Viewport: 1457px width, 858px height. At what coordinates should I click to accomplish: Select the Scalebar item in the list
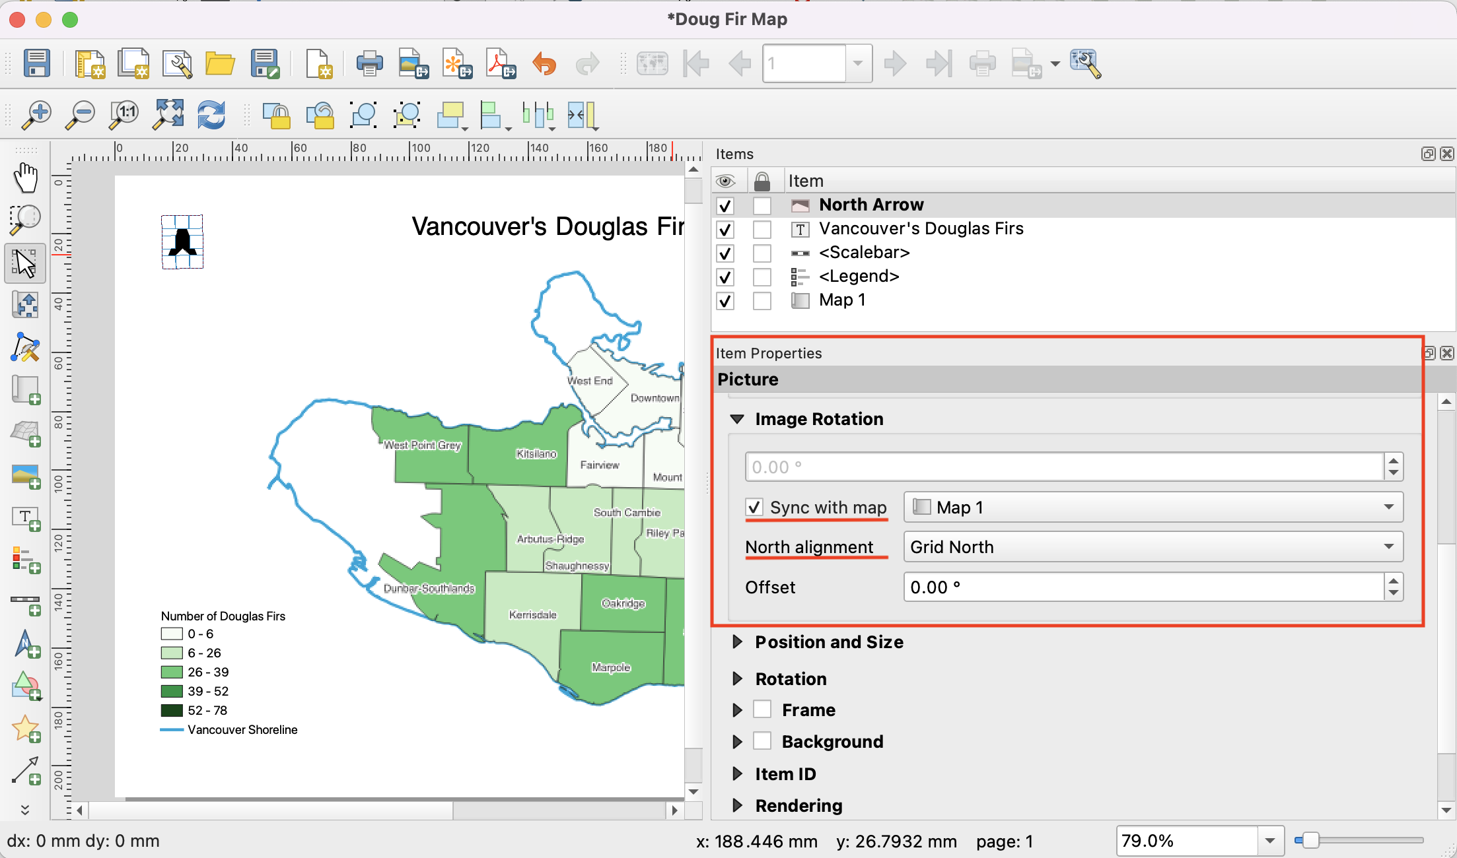click(864, 253)
